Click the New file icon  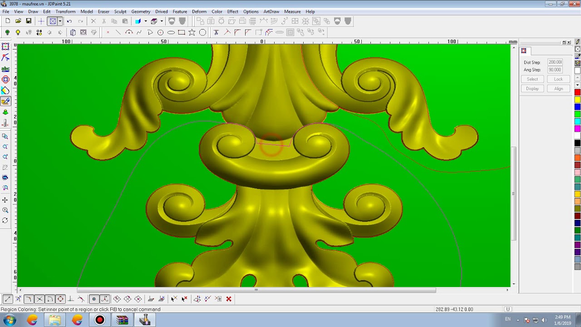8,21
